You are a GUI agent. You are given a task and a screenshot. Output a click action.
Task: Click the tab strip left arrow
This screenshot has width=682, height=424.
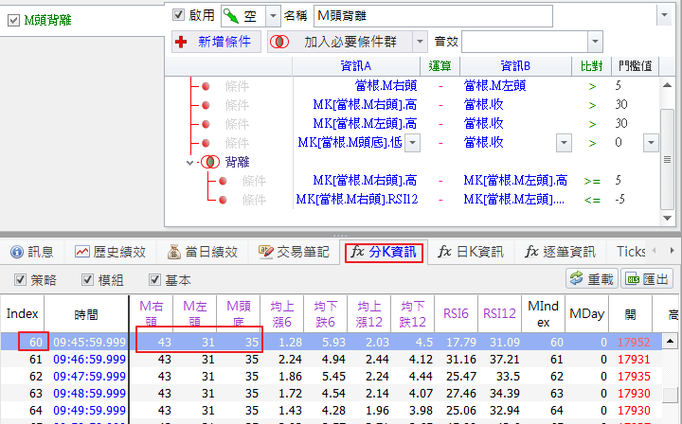pos(654,250)
